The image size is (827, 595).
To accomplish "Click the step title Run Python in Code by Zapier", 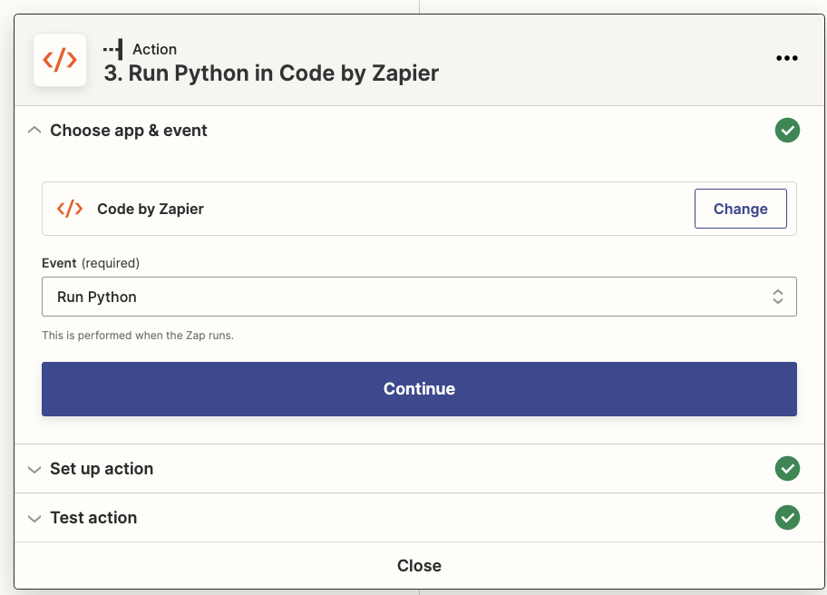I will click(271, 73).
